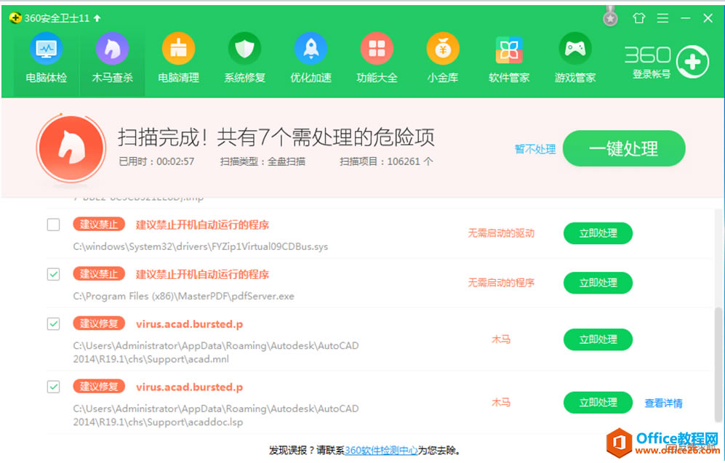Open the skin changer shirt icon
The width and height of the screenshot is (725, 463).
(639, 18)
